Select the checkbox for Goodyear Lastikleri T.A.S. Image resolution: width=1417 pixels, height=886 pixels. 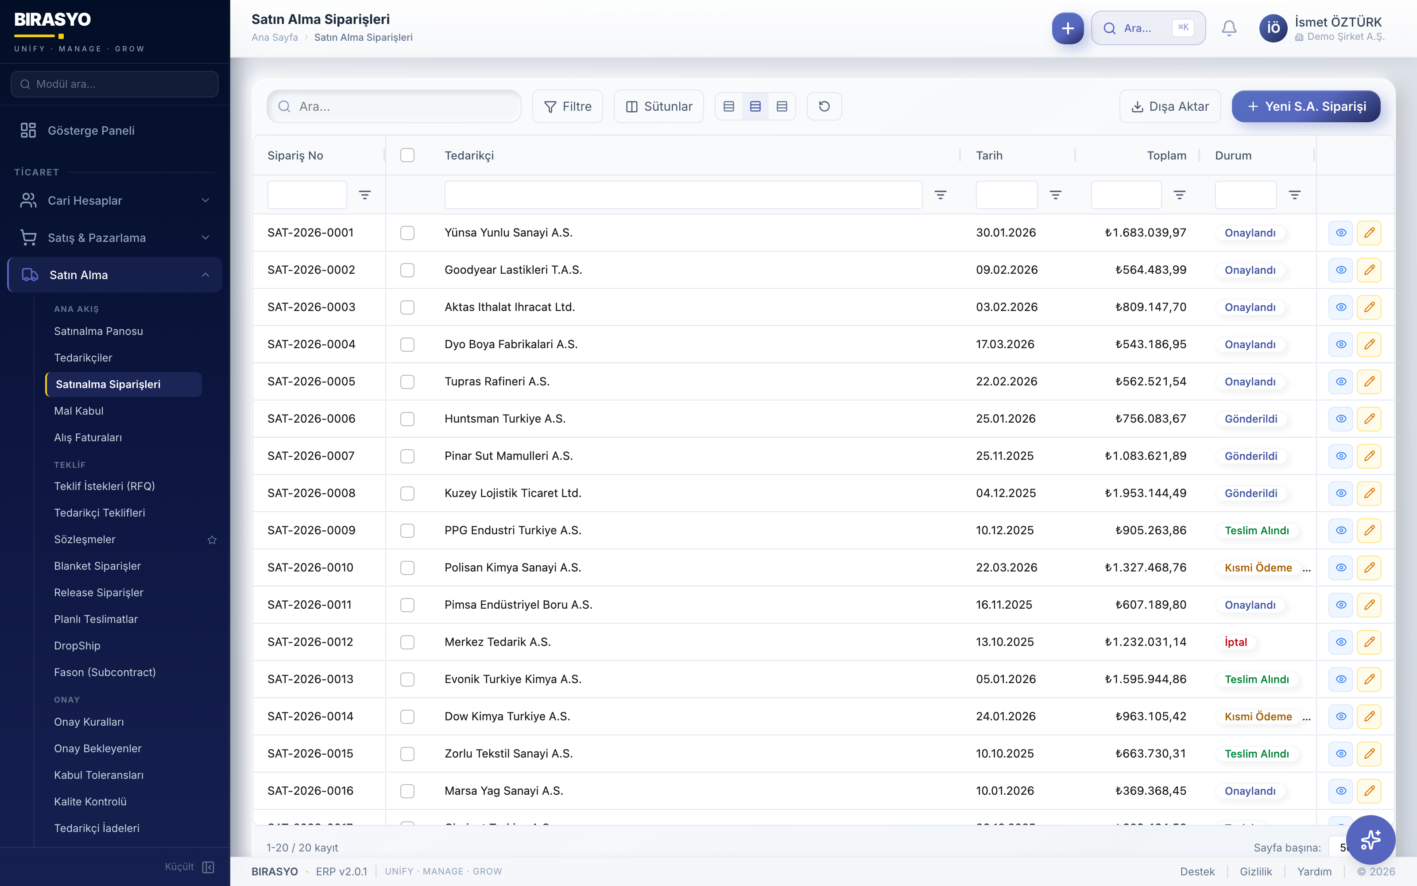tap(407, 270)
